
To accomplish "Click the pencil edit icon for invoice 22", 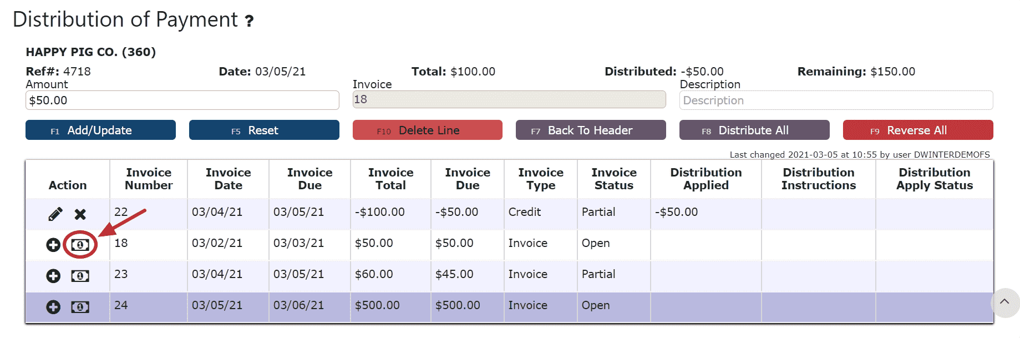I will coord(55,214).
